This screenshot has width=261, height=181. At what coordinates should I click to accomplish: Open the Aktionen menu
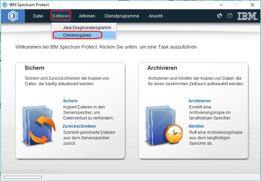(87, 16)
